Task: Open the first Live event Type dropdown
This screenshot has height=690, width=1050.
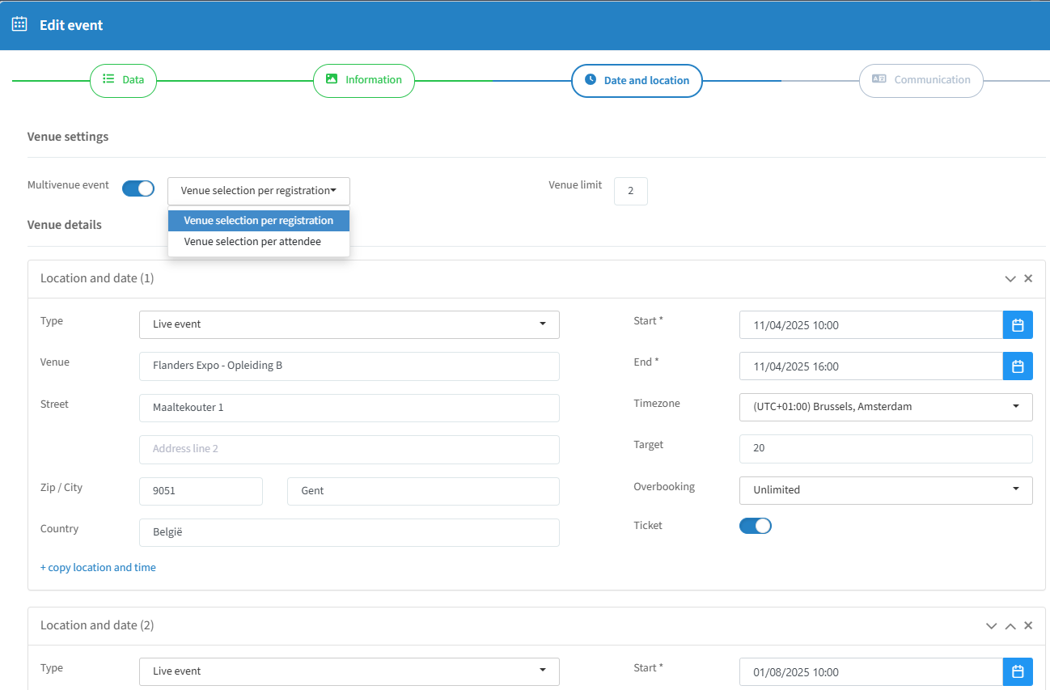Action: (x=349, y=324)
